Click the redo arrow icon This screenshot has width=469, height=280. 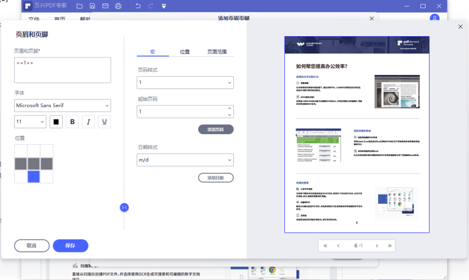point(151,6)
